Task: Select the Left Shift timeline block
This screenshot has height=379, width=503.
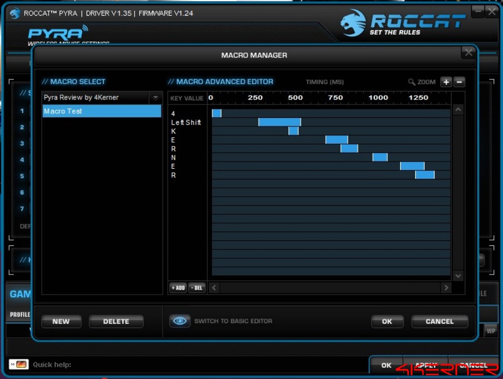Action: coord(279,122)
